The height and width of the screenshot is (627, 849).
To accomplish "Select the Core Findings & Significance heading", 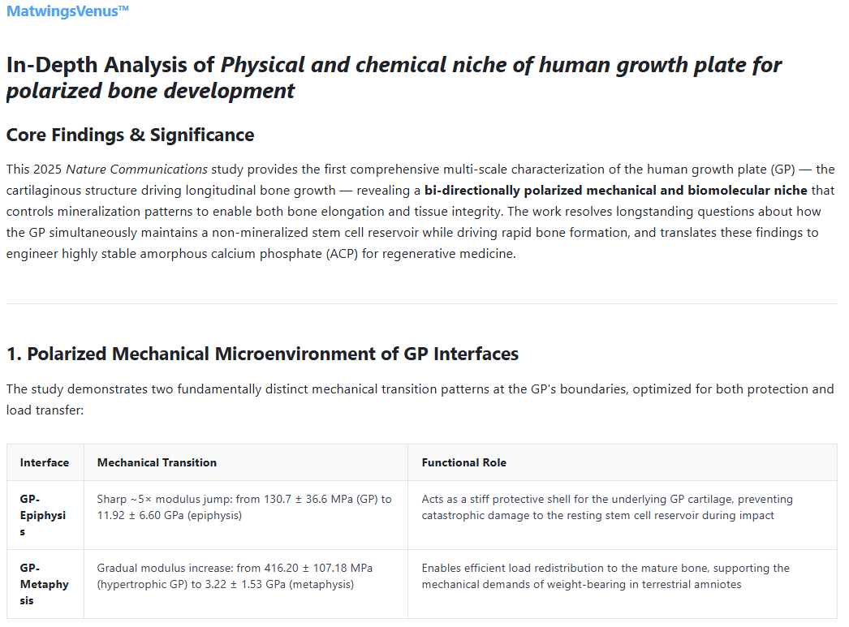I will (x=130, y=135).
